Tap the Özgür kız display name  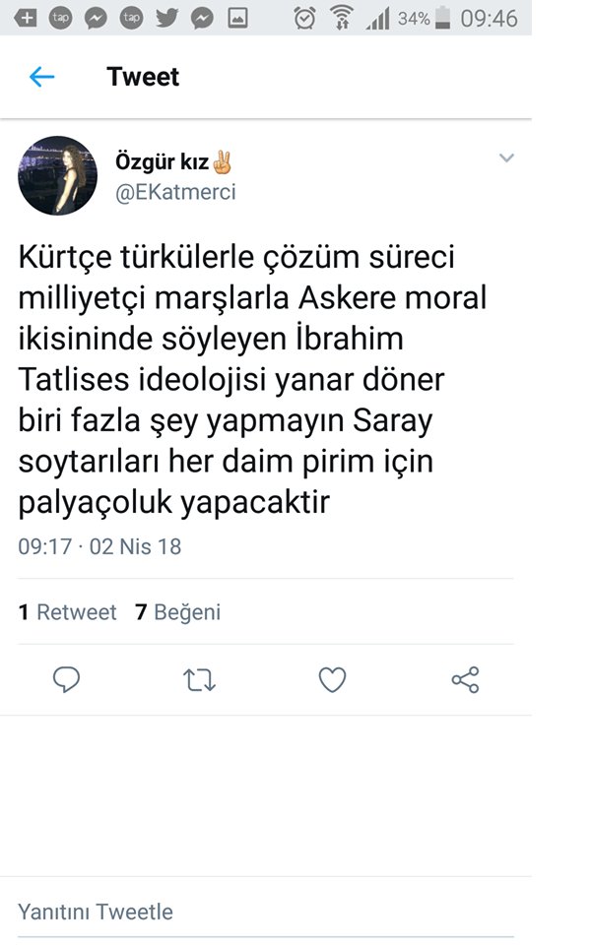[x=163, y=162]
